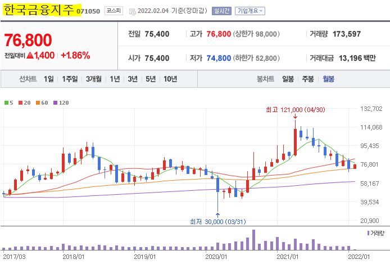Click the 132,702 price axis label
The height and width of the screenshot is (264, 390).
pos(371,109)
